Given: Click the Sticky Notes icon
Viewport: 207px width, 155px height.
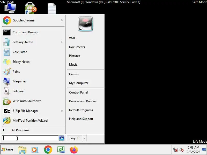Looking at the screenshot, I should pos(7,62).
